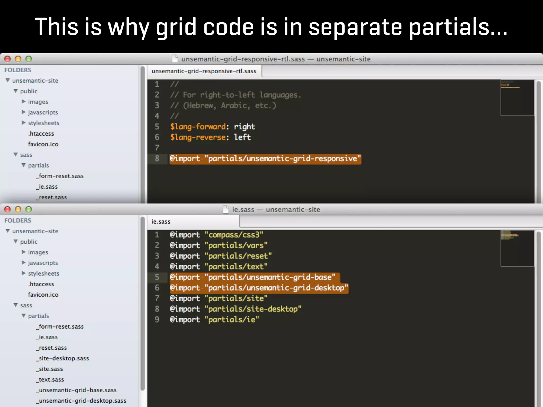Expand the images folder in the top sidebar

(x=24, y=101)
